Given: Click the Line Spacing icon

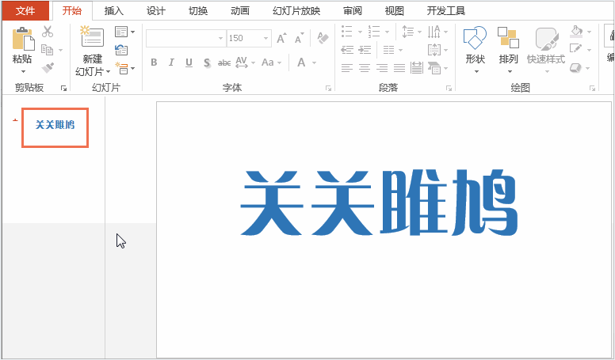Looking at the screenshot, I should (408, 32).
